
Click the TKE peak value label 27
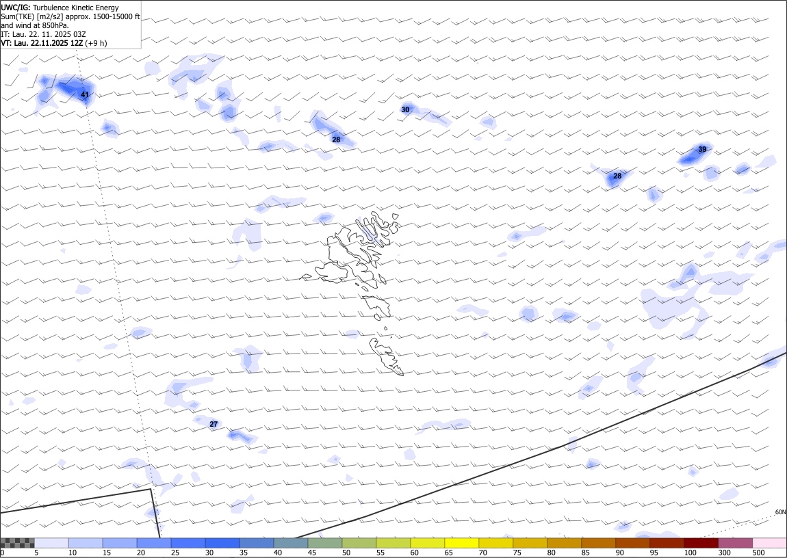(214, 424)
